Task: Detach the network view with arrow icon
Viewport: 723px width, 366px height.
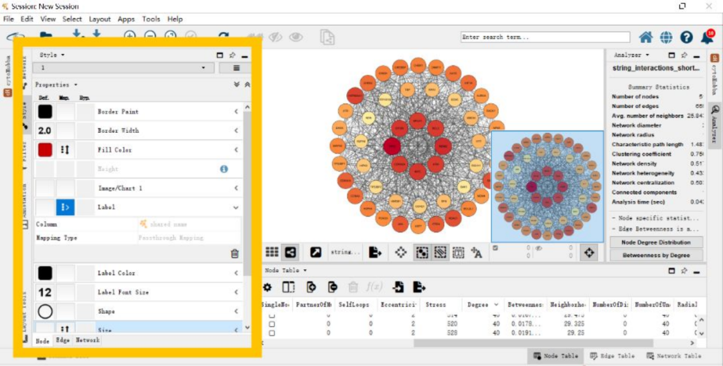Action: [x=315, y=252]
